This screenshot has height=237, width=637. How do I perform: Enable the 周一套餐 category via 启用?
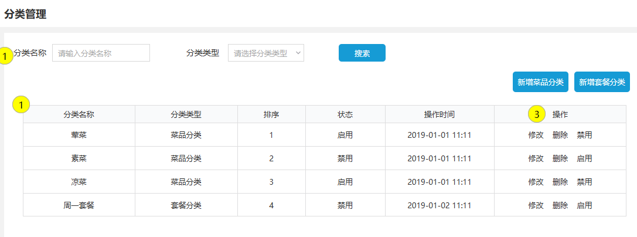pyautogui.click(x=584, y=205)
